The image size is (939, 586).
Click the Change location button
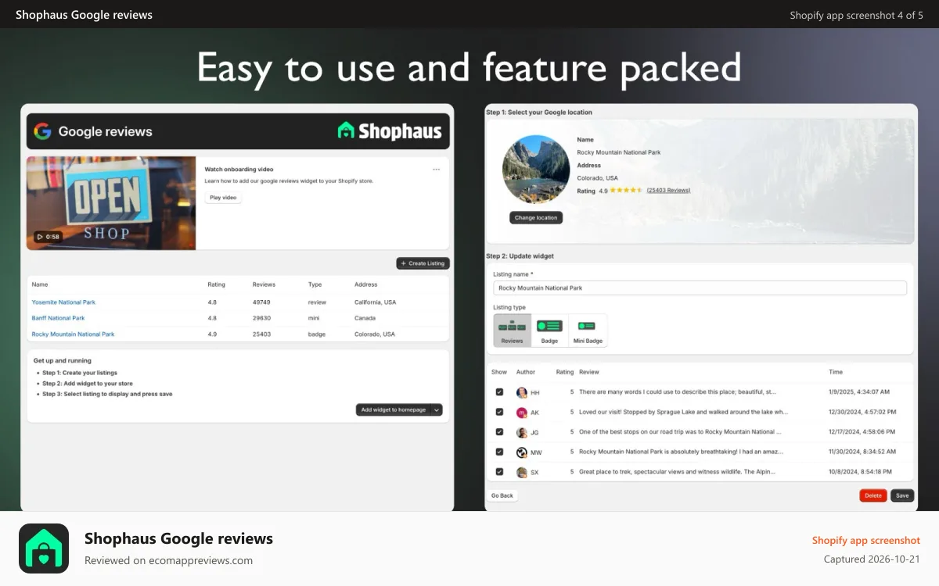[536, 218]
